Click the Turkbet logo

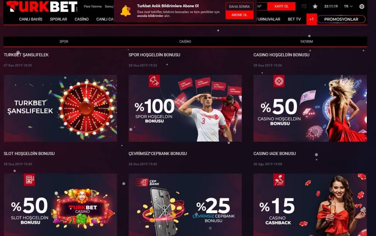tap(42, 7)
